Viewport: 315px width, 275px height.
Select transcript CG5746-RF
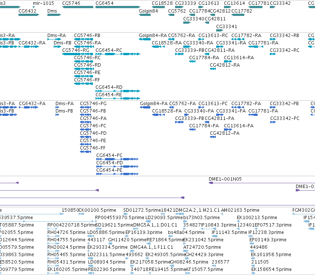[x=84, y=84]
